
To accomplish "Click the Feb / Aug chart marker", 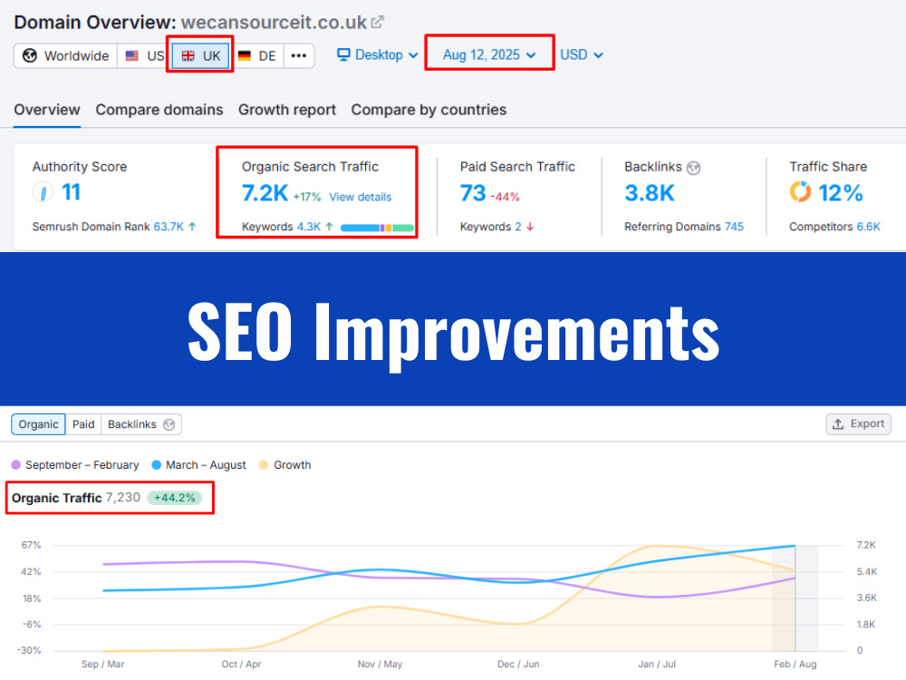I will (795, 598).
